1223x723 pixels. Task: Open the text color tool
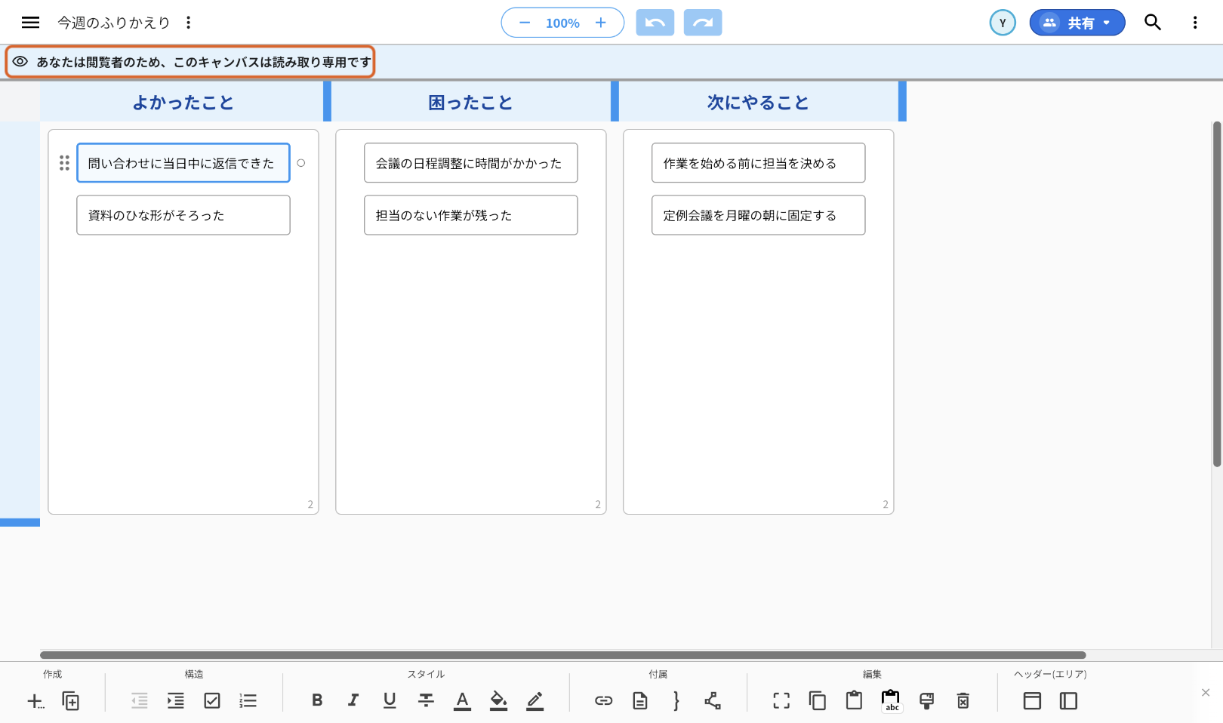[x=462, y=701]
